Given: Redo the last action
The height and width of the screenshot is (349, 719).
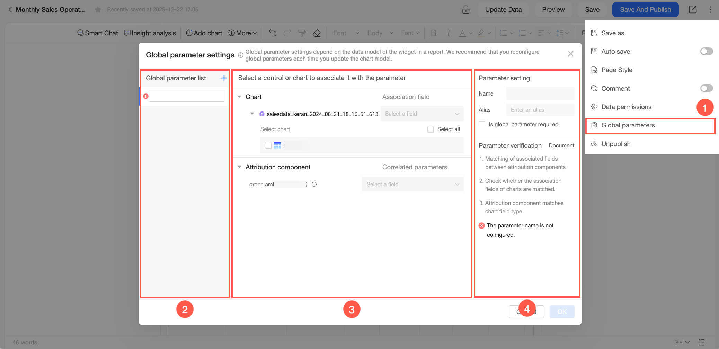Looking at the screenshot, I should (287, 33).
